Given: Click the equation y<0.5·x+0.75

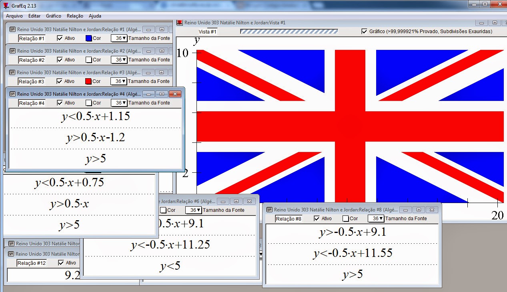Looking at the screenshot, I should (69, 183).
